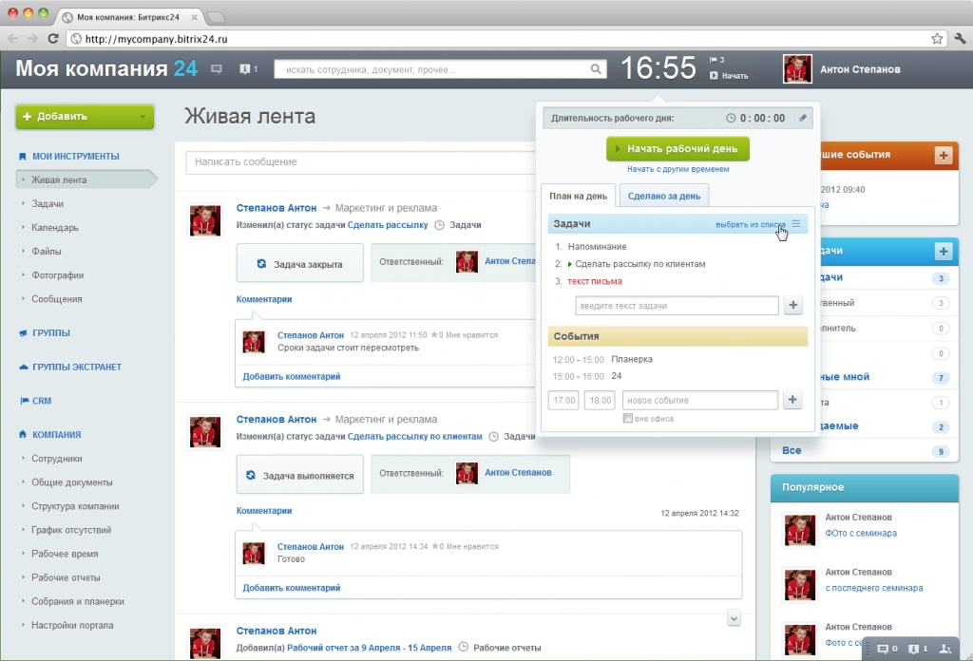Open search via magnifying glass icon
Viewport: 973px width, 661px height.
coord(595,68)
